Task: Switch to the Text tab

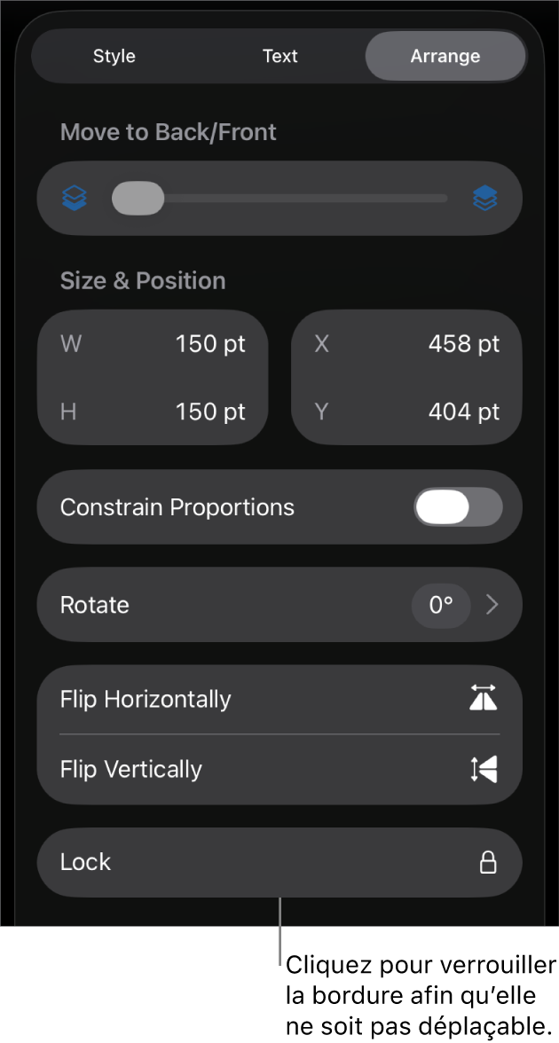Action: (279, 55)
